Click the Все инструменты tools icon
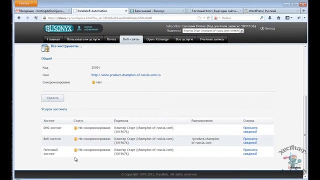320x180 pixels. coord(45,48)
